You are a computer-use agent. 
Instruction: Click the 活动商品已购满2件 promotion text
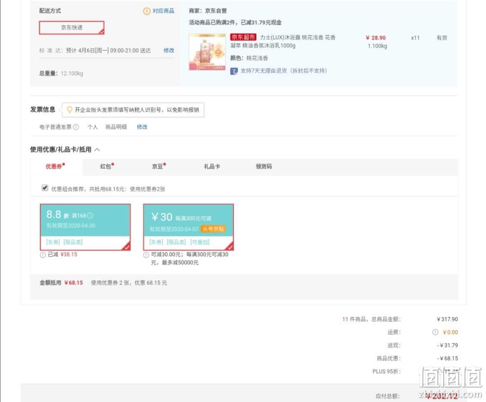tap(235, 23)
